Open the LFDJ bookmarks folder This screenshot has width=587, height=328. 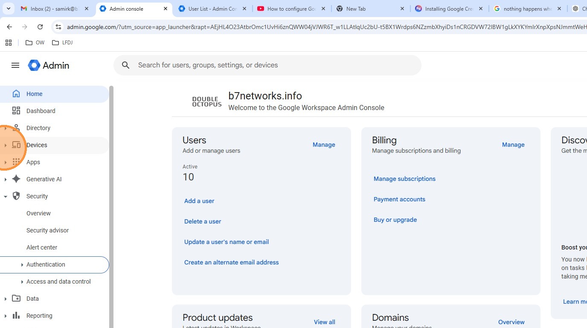click(x=62, y=43)
